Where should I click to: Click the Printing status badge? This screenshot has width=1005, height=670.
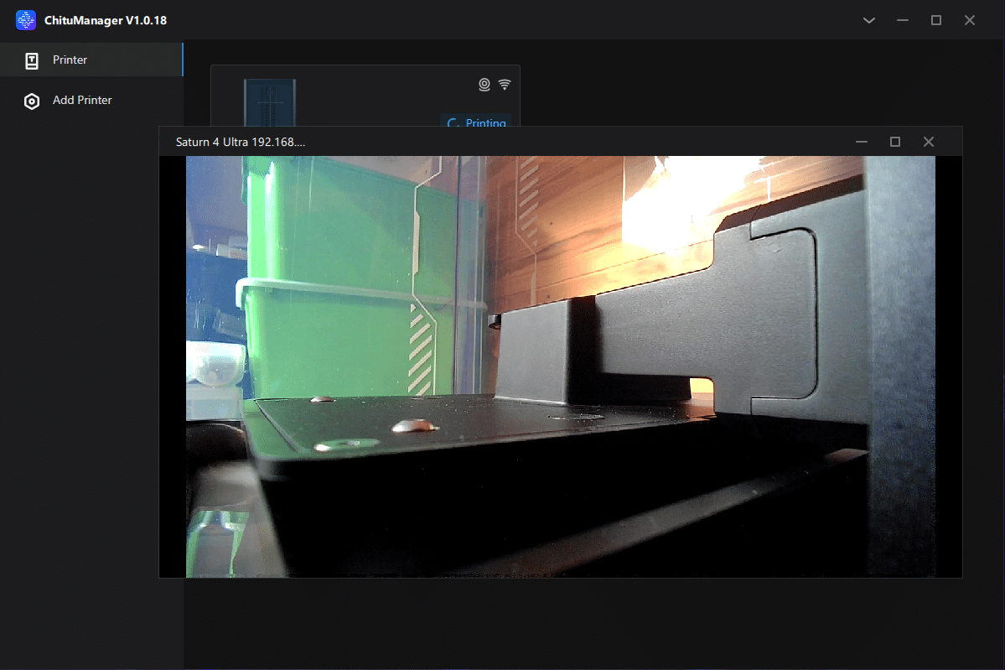coord(475,122)
